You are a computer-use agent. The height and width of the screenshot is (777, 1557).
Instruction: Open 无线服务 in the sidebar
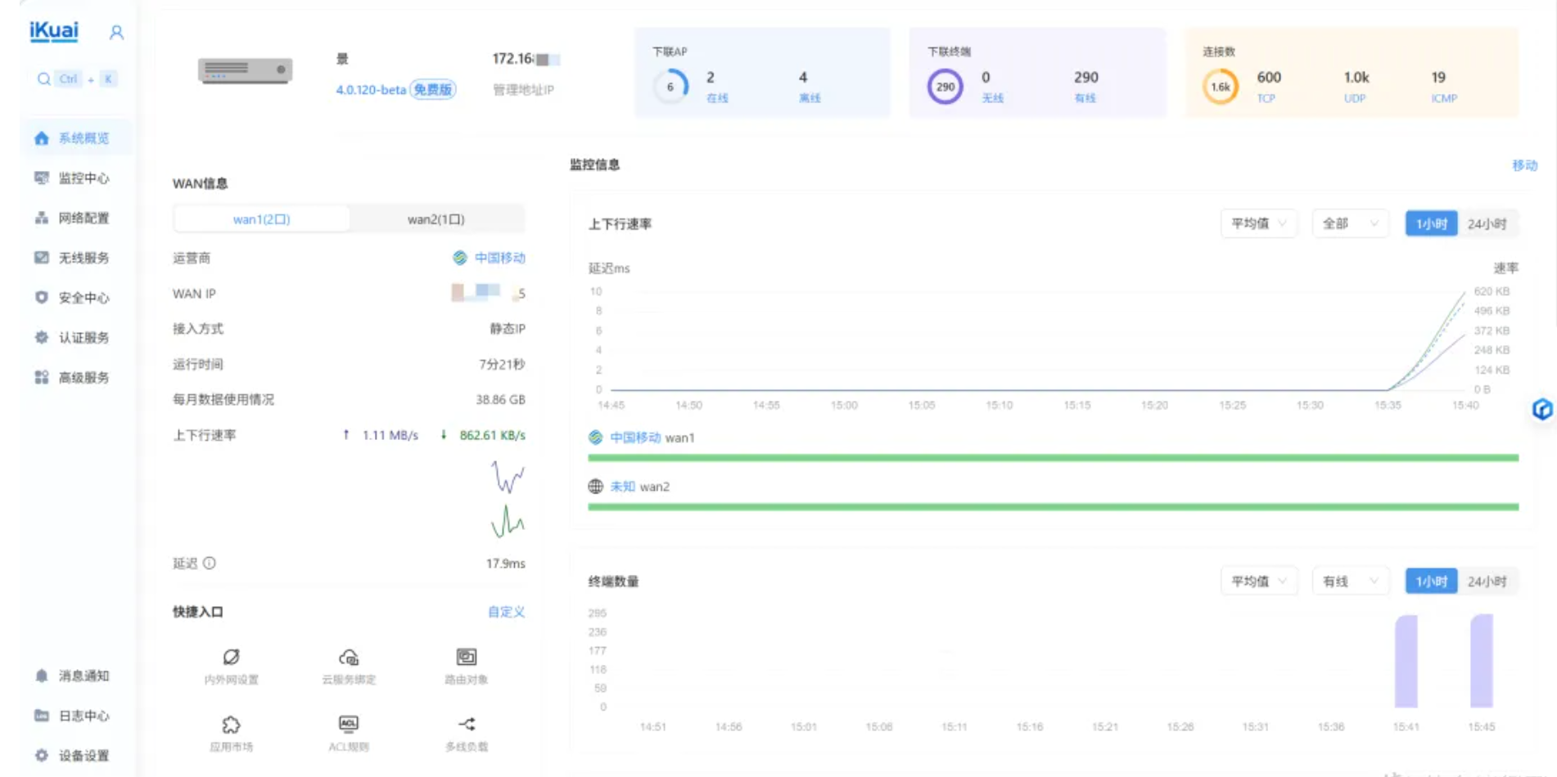click(76, 258)
